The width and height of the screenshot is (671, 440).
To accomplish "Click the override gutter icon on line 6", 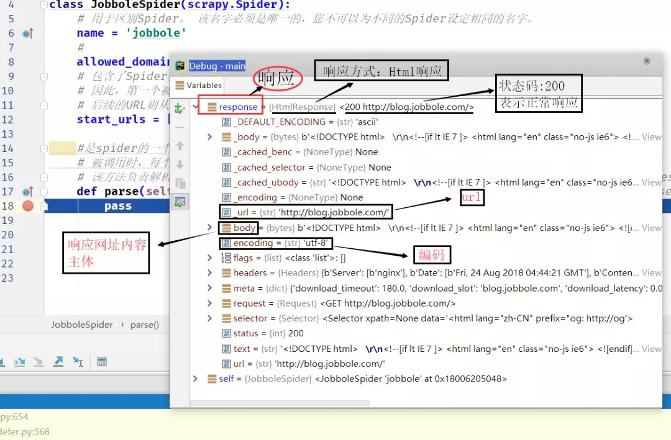I will (x=27, y=33).
